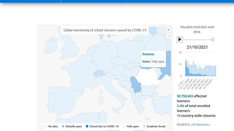Click the map title about school closures
The image size is (234, 131).
coord(105,30)
